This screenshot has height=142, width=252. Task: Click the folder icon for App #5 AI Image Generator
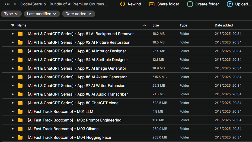pyautogui.click(x=20, y=68)
